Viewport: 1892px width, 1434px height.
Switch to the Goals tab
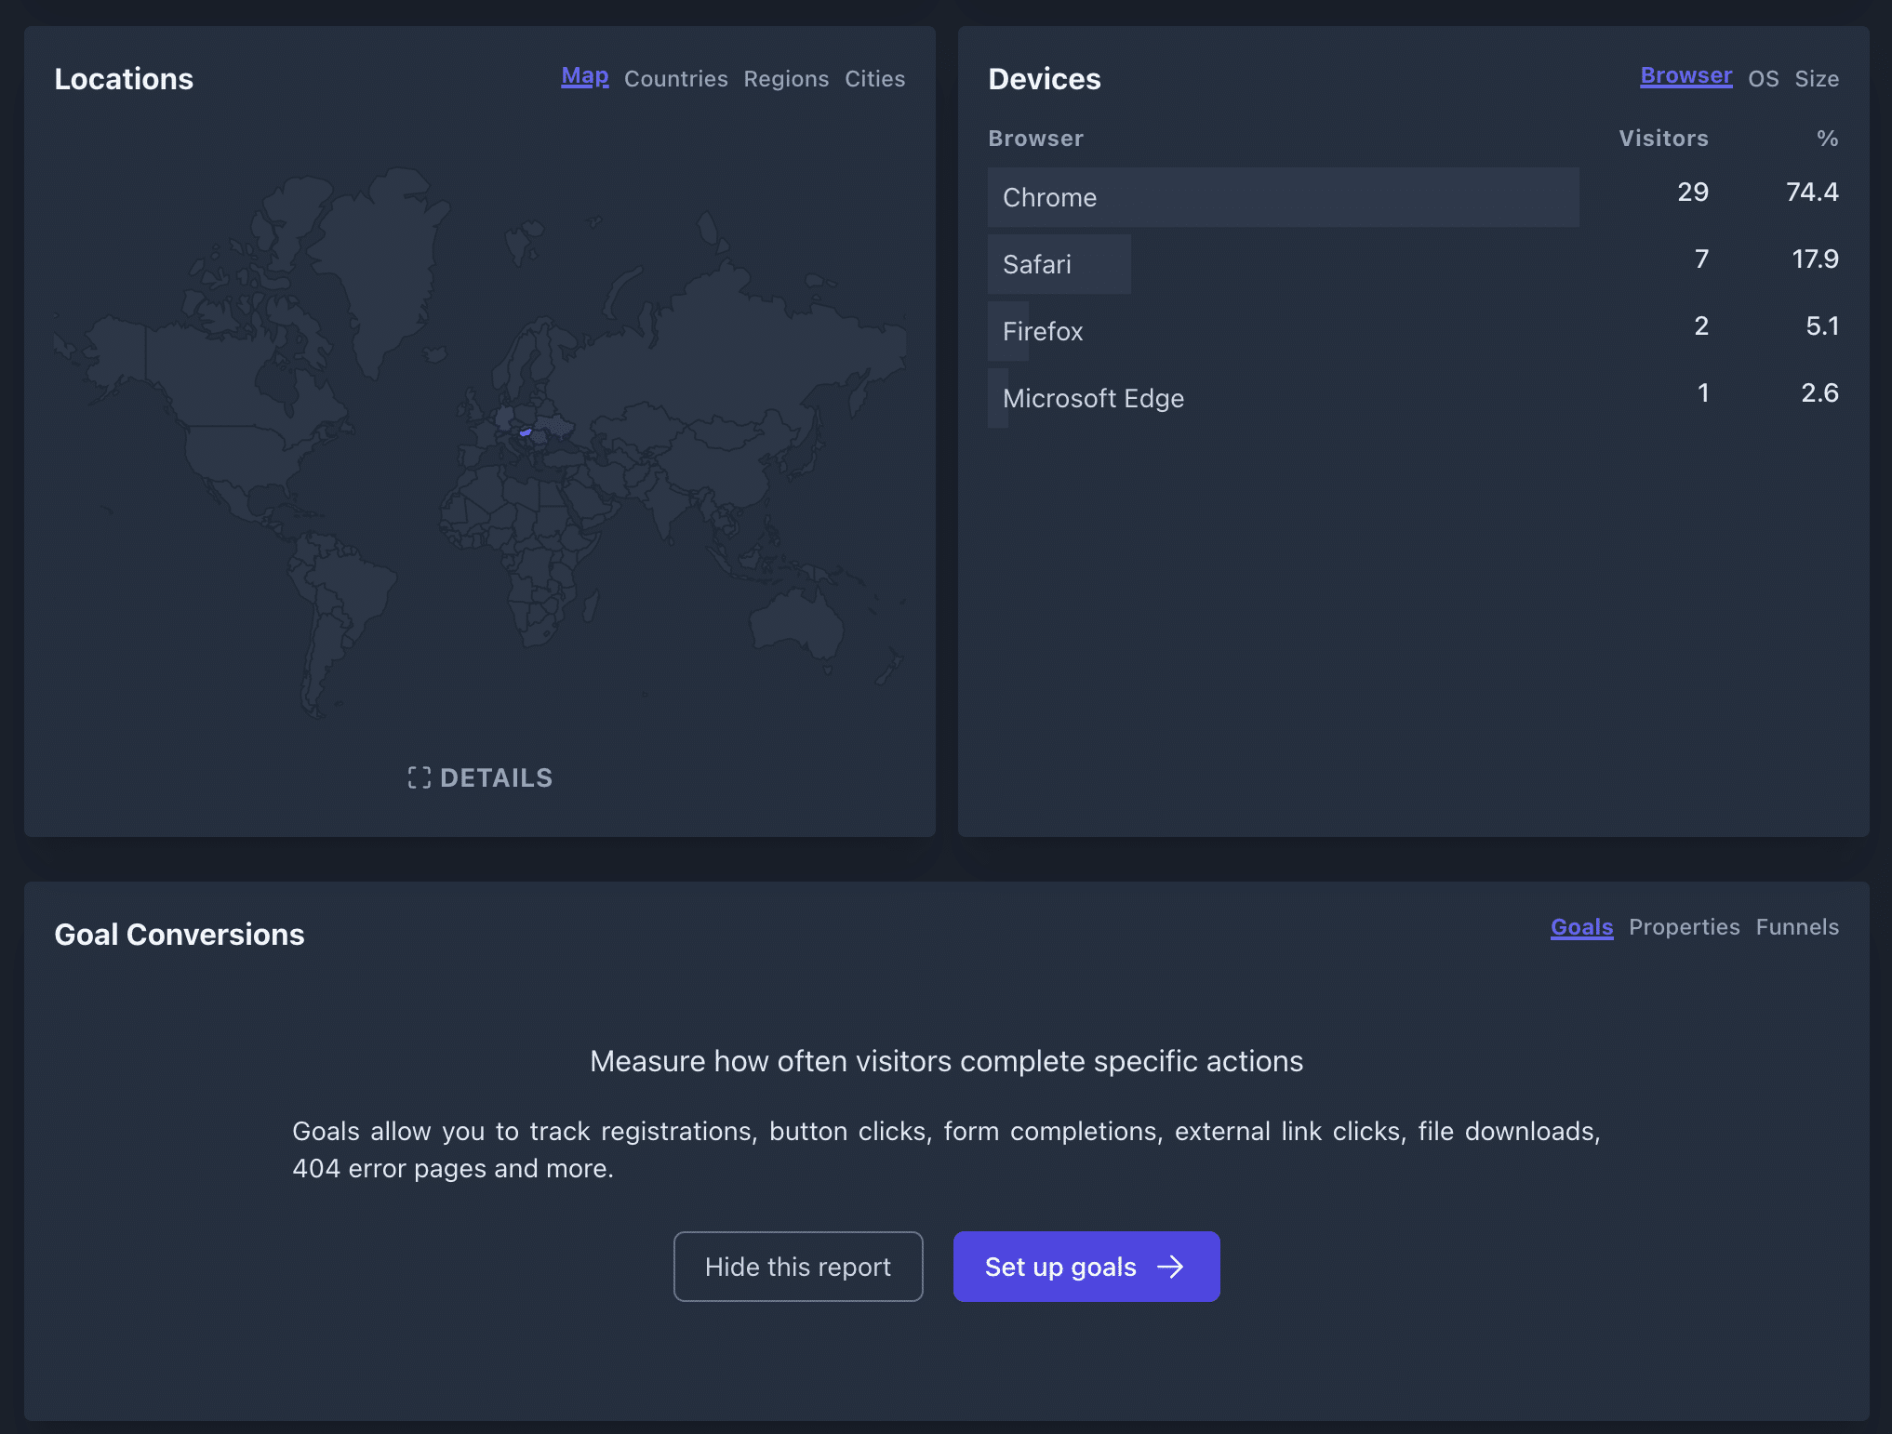pos(1580,926)
